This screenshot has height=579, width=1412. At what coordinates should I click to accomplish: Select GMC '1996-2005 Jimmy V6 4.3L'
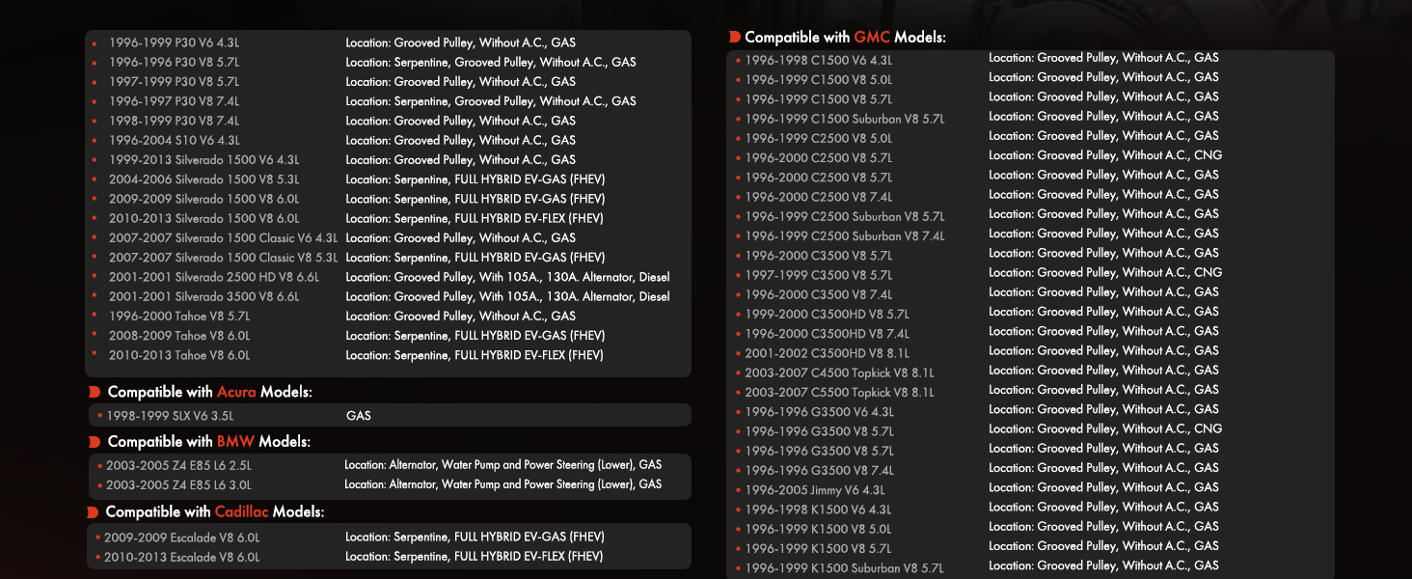[x=814, y=490]
